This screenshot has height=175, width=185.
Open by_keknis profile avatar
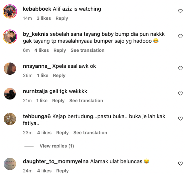[x=10, y=37]
